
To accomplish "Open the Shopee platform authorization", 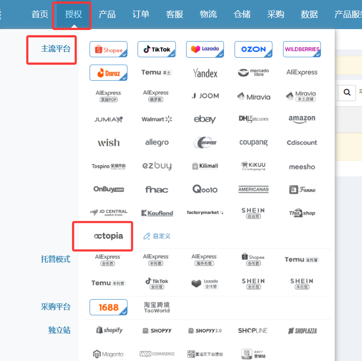I will (x=108, y=49).
